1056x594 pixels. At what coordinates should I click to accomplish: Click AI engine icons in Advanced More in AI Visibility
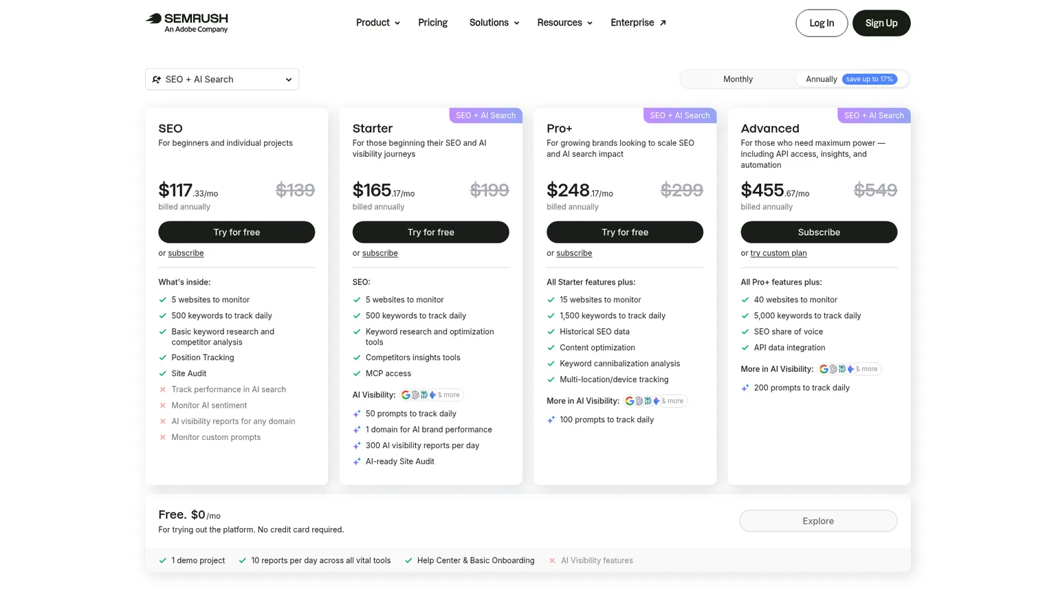[x=850, y=369]
